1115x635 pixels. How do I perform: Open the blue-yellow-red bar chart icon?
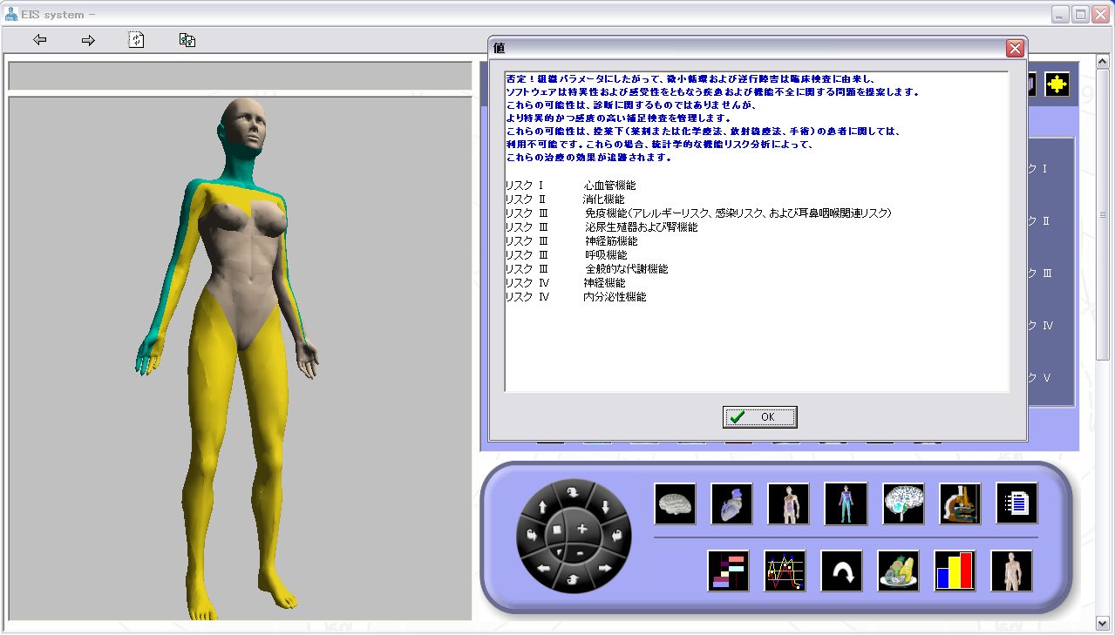pos(955,571)
